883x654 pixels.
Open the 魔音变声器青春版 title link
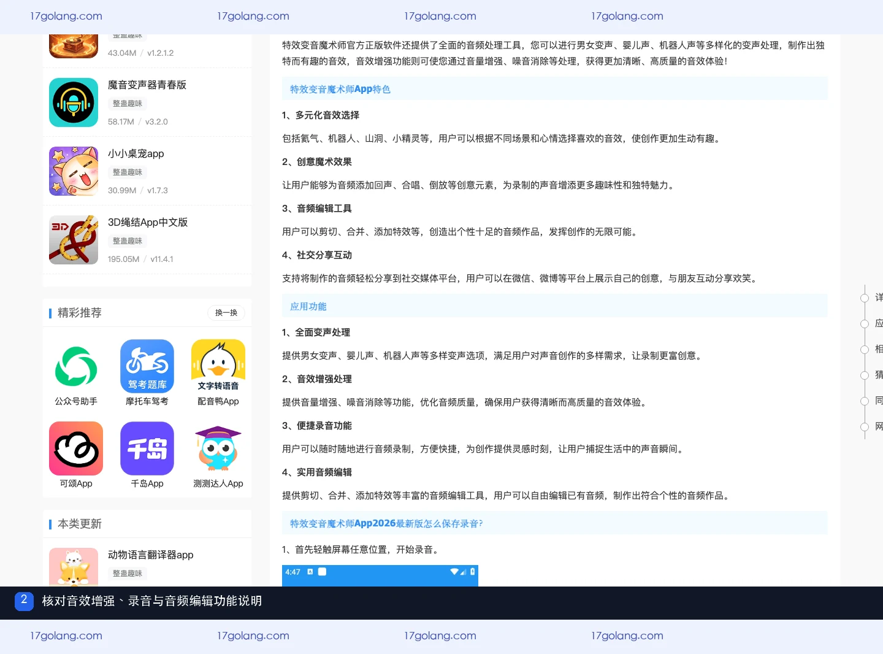pyautogui.click(x=147, y=85)
